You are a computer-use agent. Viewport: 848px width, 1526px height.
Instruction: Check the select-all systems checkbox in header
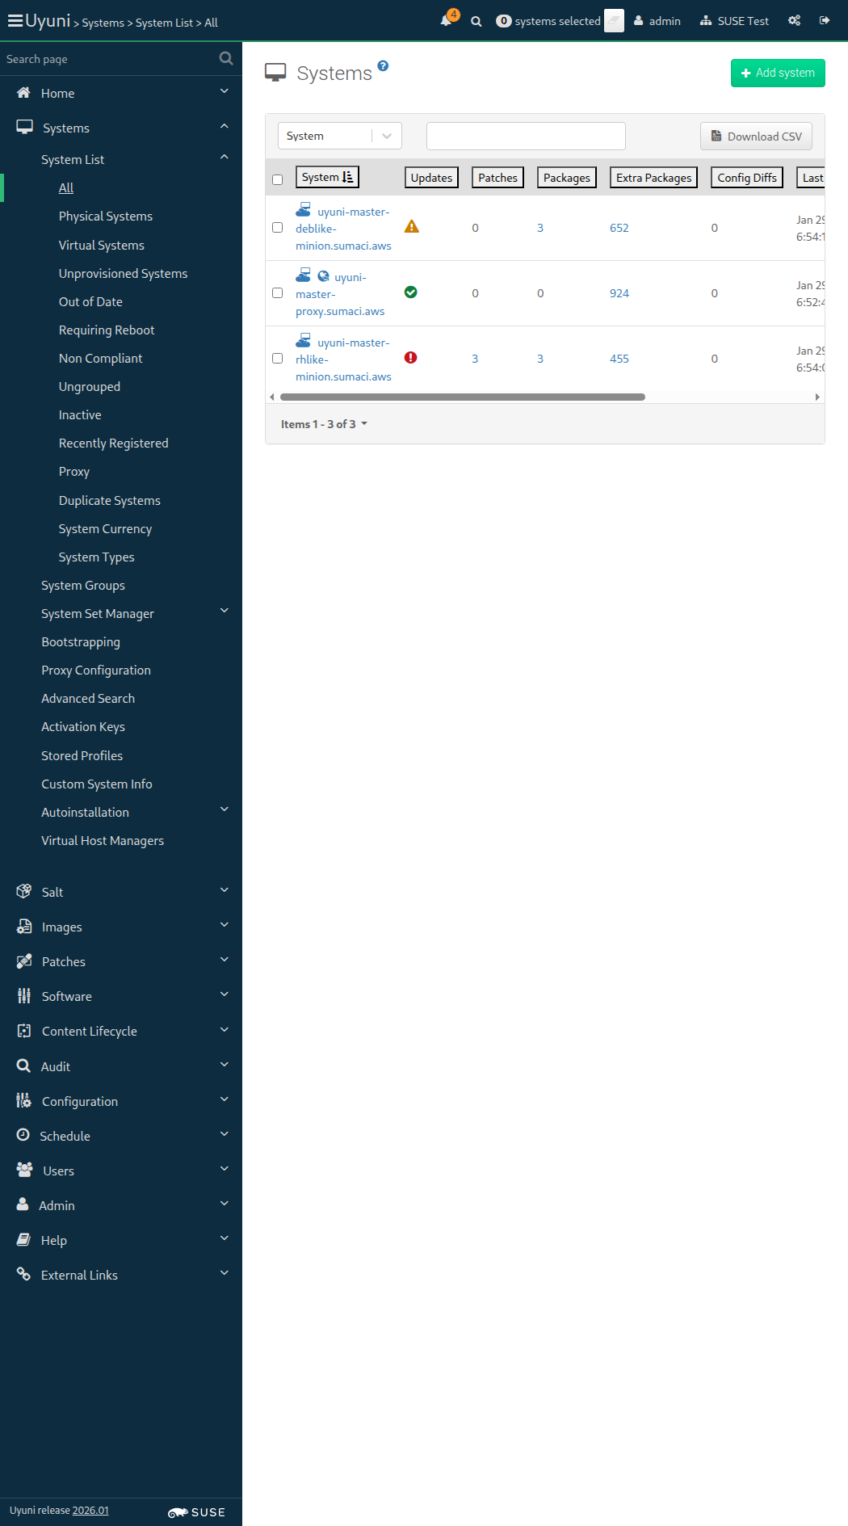point(278,179)
